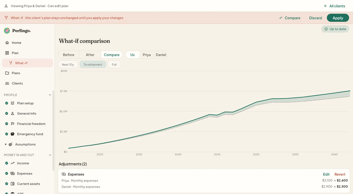Viewport: 353px width, 194px height.
Task: Click the Plan grid icon
Action: [7, 53]
